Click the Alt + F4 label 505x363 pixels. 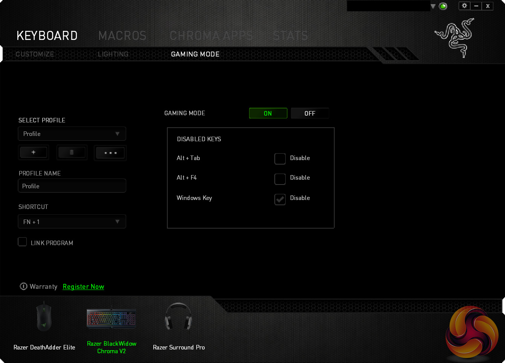pyautogui.click(x=187, y=178)
